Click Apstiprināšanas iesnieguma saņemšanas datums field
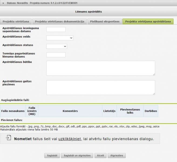 point(56,29)
